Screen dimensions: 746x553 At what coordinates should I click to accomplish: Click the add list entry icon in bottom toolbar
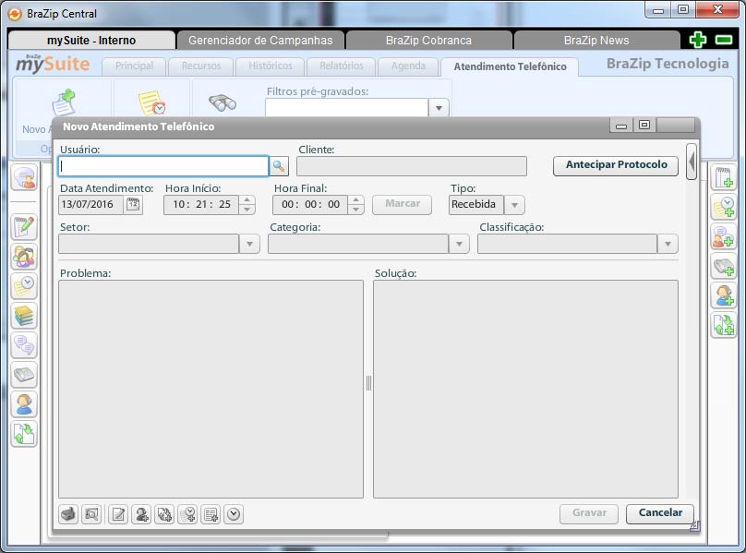[x=211, y=514]
